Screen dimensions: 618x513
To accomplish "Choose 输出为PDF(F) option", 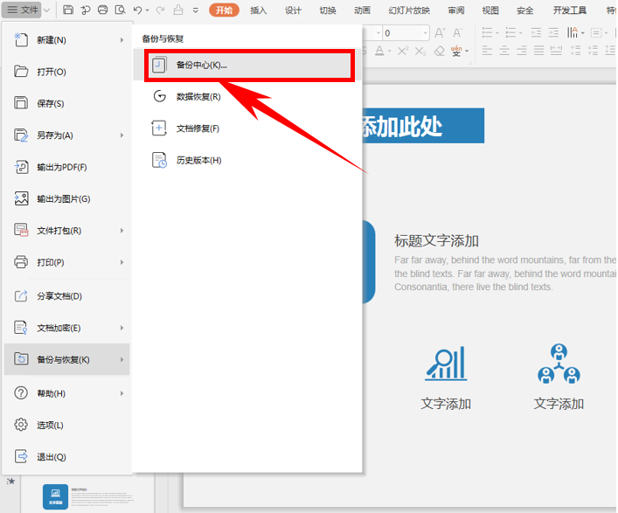I will pyautogui.click(x=67, y=168).
